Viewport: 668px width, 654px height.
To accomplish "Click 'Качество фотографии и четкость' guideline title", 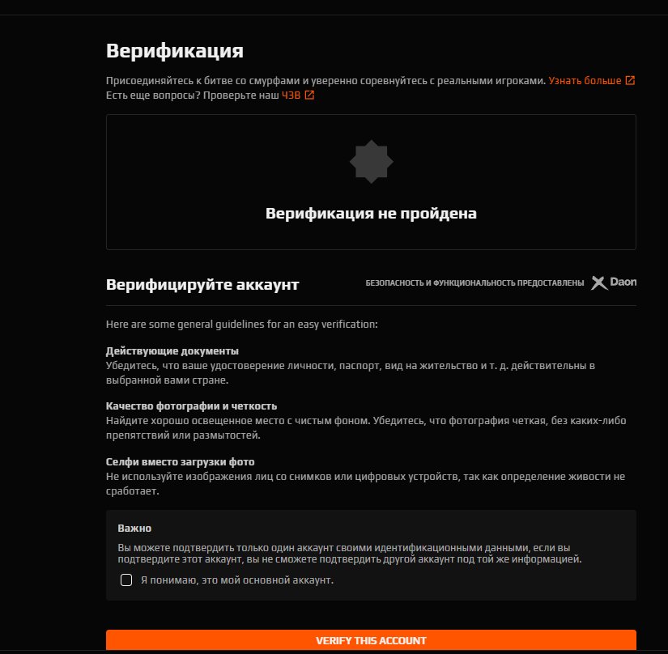I will click(x=191, y=406).
